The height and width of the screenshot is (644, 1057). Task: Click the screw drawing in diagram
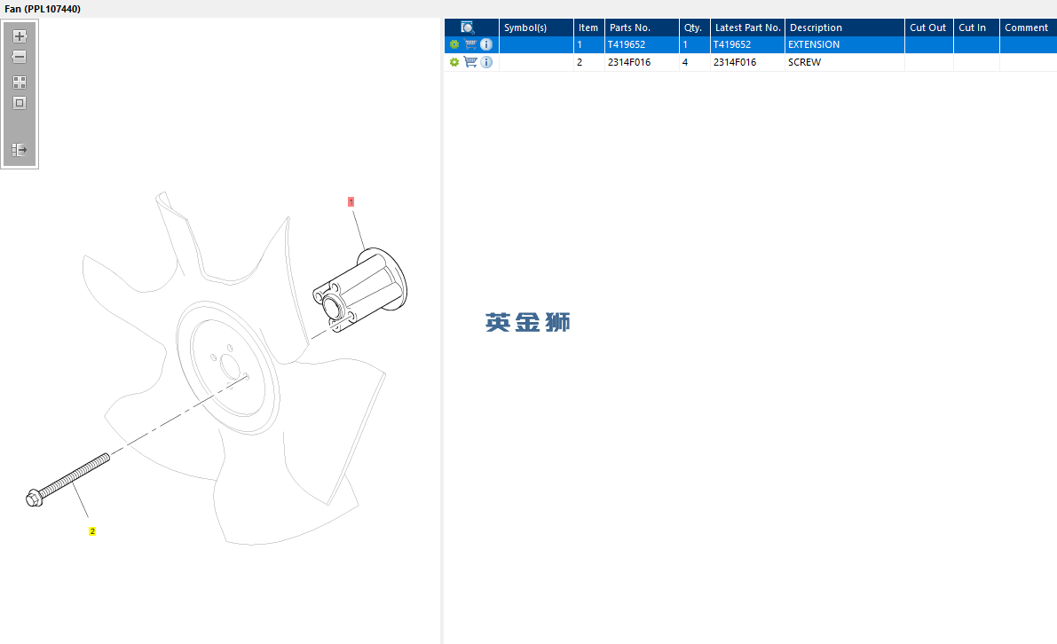[x=67, y=480]
